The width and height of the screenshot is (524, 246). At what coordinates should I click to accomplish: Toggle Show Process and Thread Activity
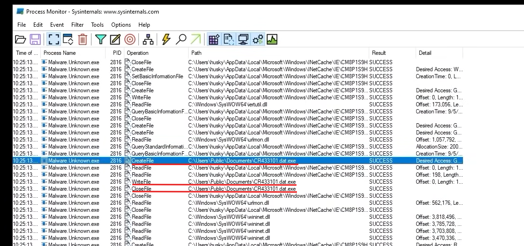pos(258,39)
